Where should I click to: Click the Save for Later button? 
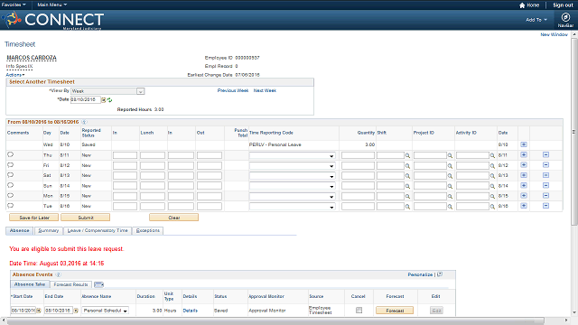click(34, 218)
